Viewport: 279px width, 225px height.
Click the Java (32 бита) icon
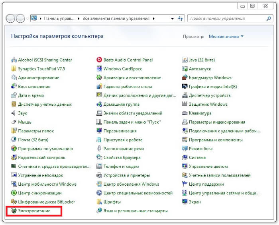coord(185,60)
